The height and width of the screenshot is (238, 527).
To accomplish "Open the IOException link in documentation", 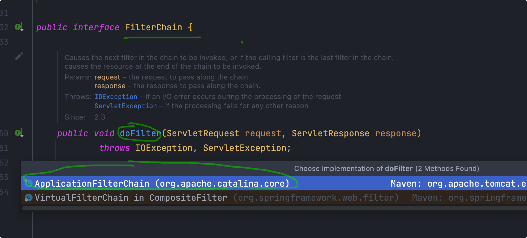I will point(116,97).
